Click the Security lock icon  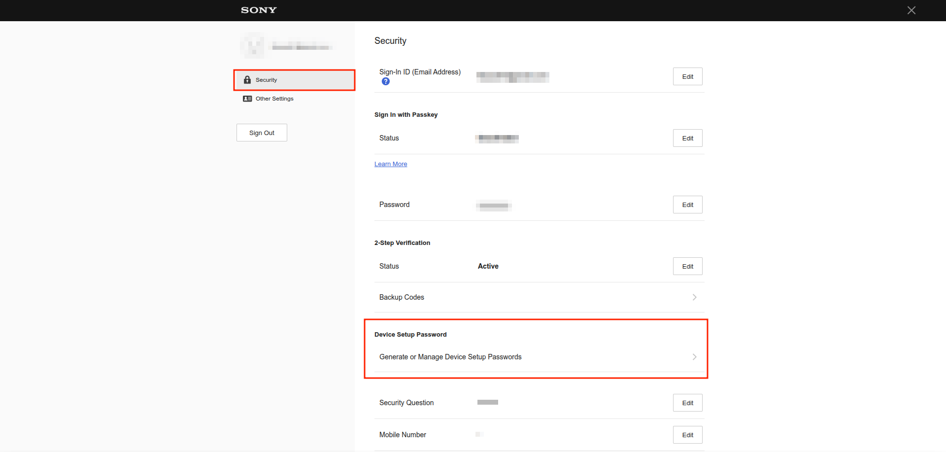247,80
